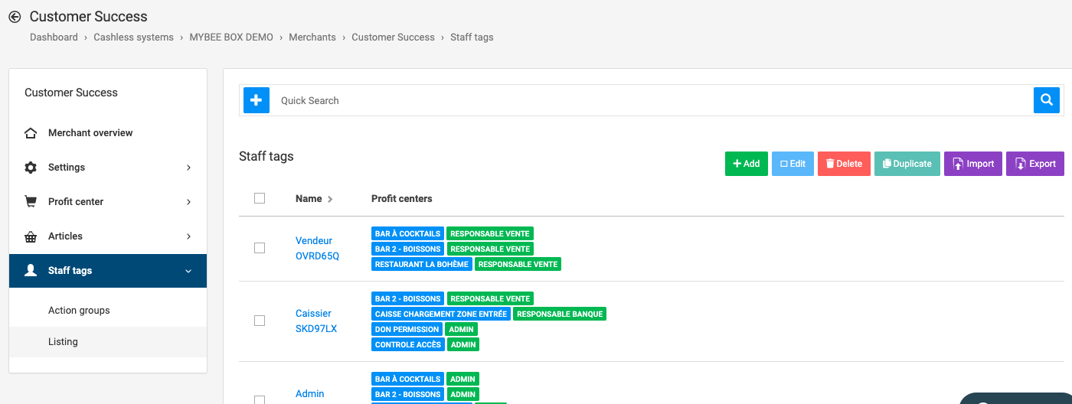Go to Merchants breadcrumb
Image resolution: width=1072 pixels, height=404 pixels.
[x=312, y=37]
